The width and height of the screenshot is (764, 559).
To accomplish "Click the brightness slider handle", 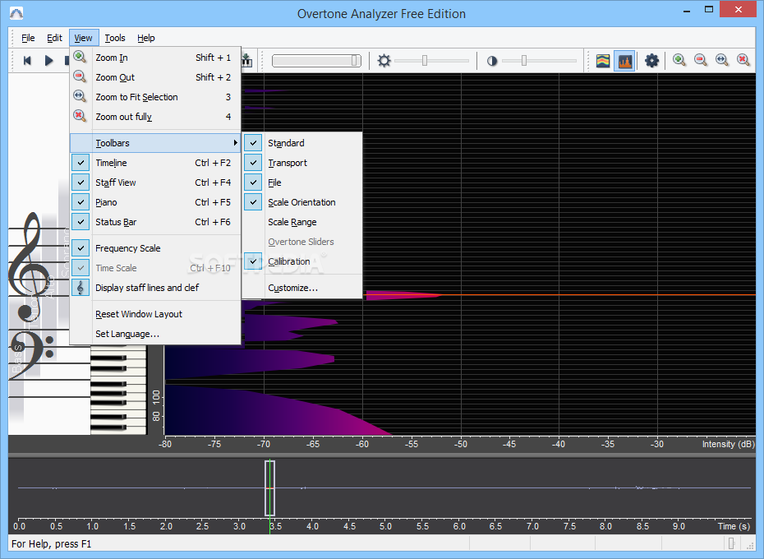I will point(425,60).
